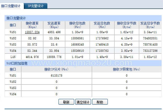This screenshot has height=110, width=163.
Task: Select the 接口流量统计 tab
Action: click(x=10, y=6)
